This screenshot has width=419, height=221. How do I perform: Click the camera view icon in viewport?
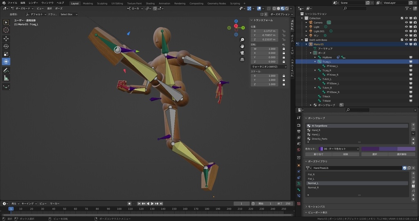242,53
